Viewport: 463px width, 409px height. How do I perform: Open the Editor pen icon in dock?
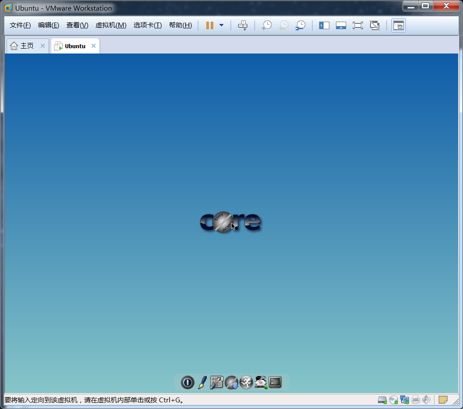(x=202, y=382)
